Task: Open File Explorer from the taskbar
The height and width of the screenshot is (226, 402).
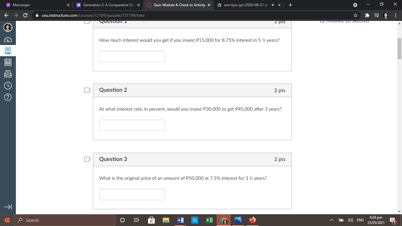Action: click(x=166, y=220)
